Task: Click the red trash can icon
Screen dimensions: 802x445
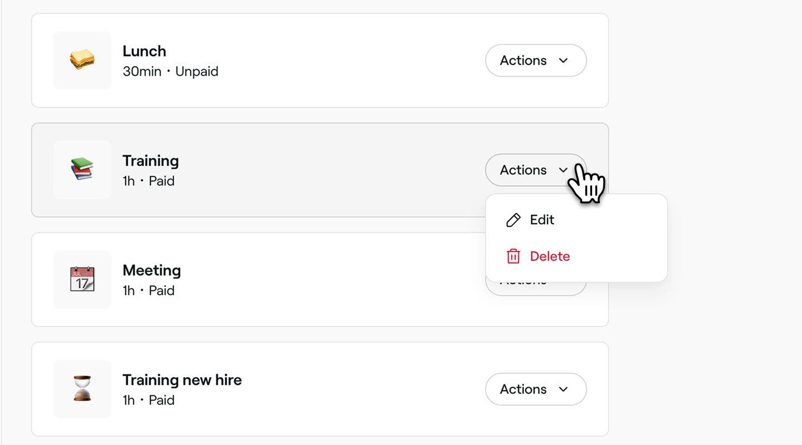Action: [514, 256]
